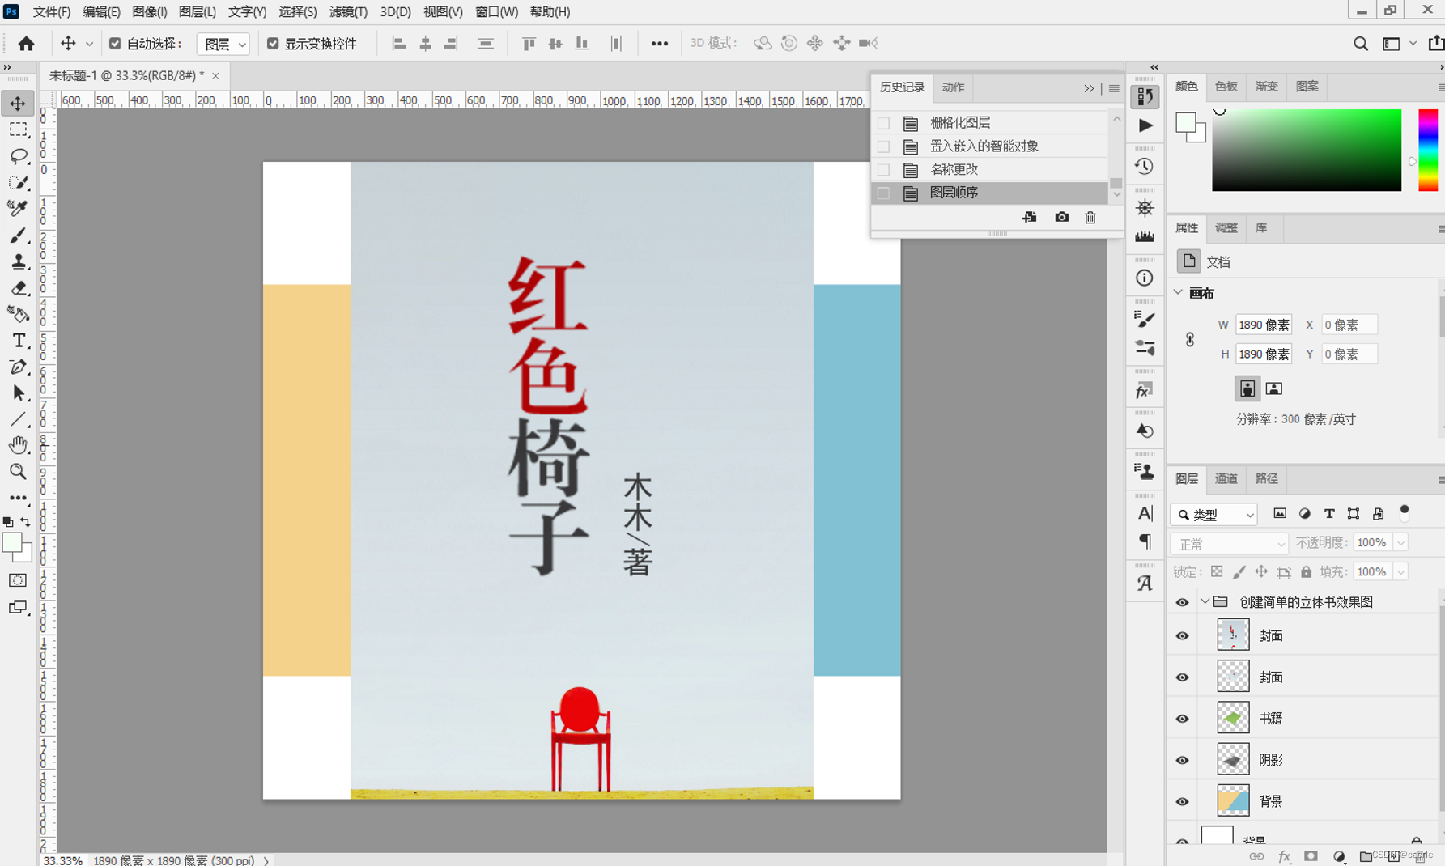Delete current history state trash icon
Image resolution: width=1445 pixels, height=866 pixels.
[1090, 217]
